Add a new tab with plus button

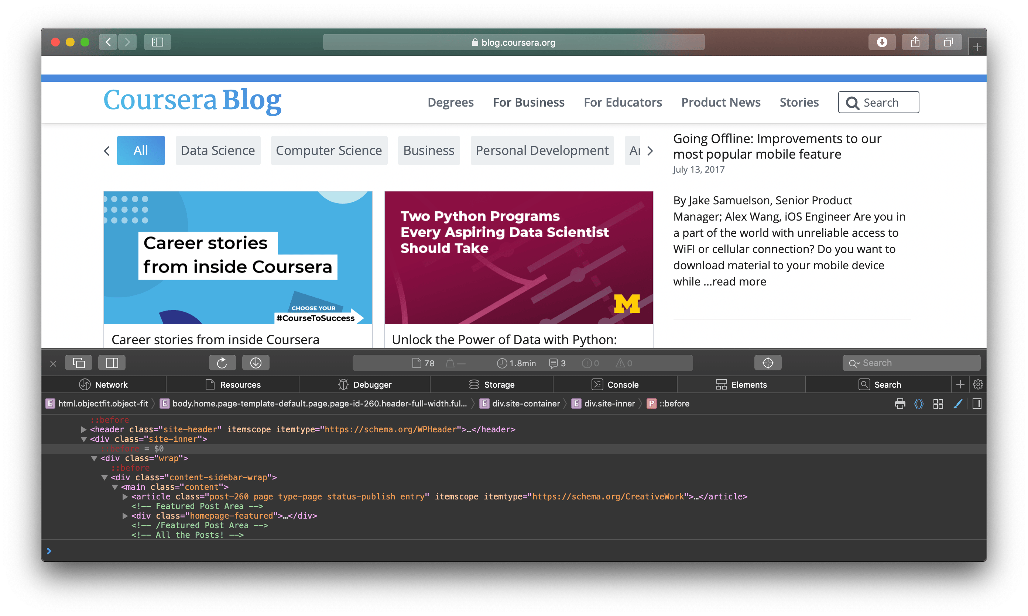point(977,47)
